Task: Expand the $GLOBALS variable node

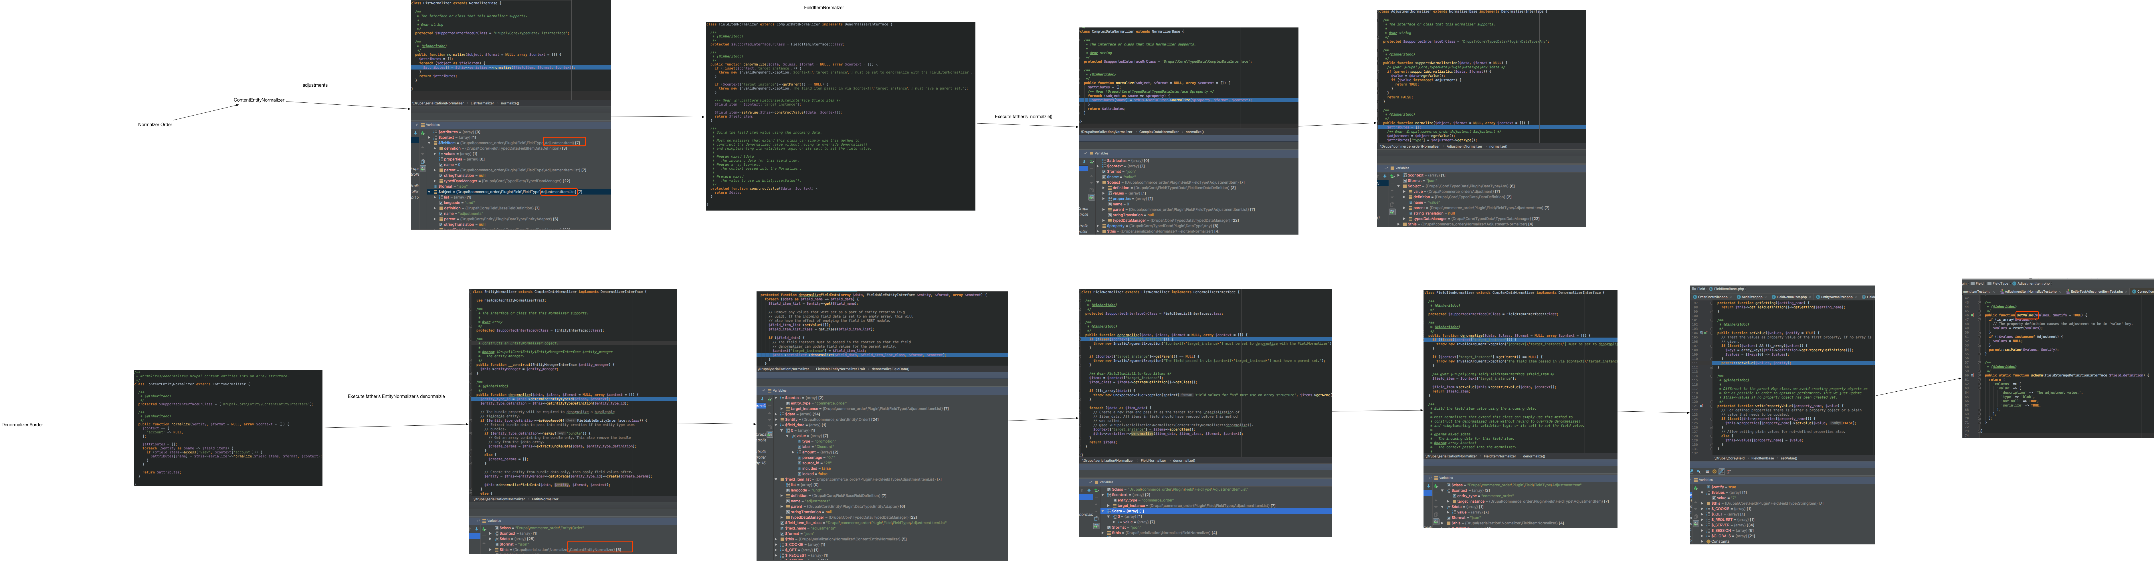Action: [x=1702, y=536]
